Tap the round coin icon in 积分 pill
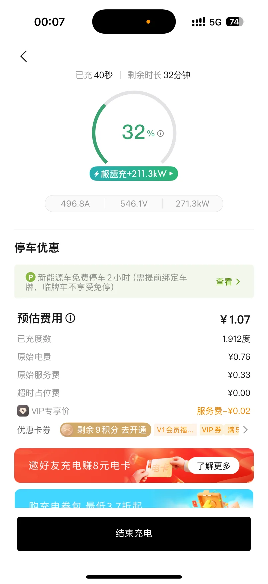The height and width of the screenshot is (584, 268). point(67,430)
